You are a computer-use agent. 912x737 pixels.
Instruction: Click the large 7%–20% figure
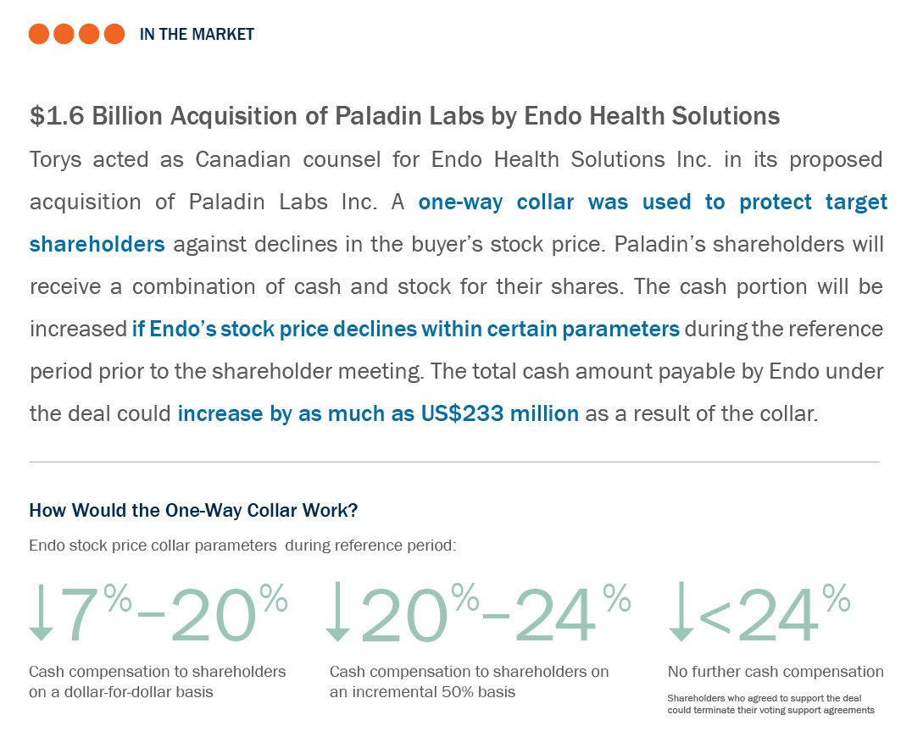click(173, 614)
